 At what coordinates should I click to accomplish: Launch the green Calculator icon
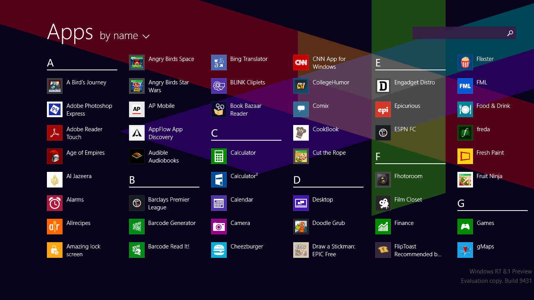tap(219, 156)
